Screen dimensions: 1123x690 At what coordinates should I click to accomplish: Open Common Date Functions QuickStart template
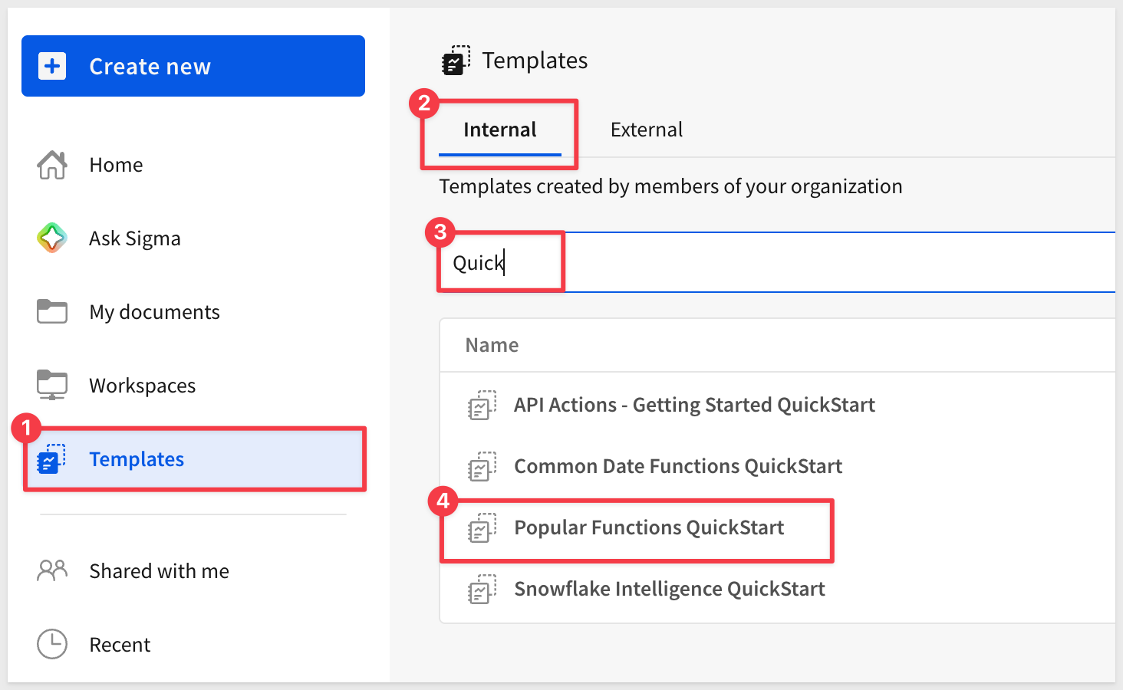coord(678,466)
